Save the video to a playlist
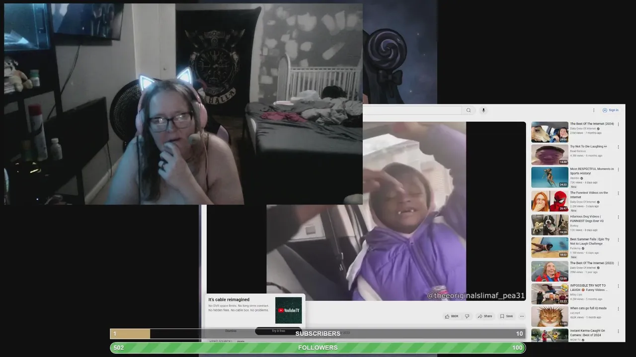636x357 pixels. click(x=506, y=316)
